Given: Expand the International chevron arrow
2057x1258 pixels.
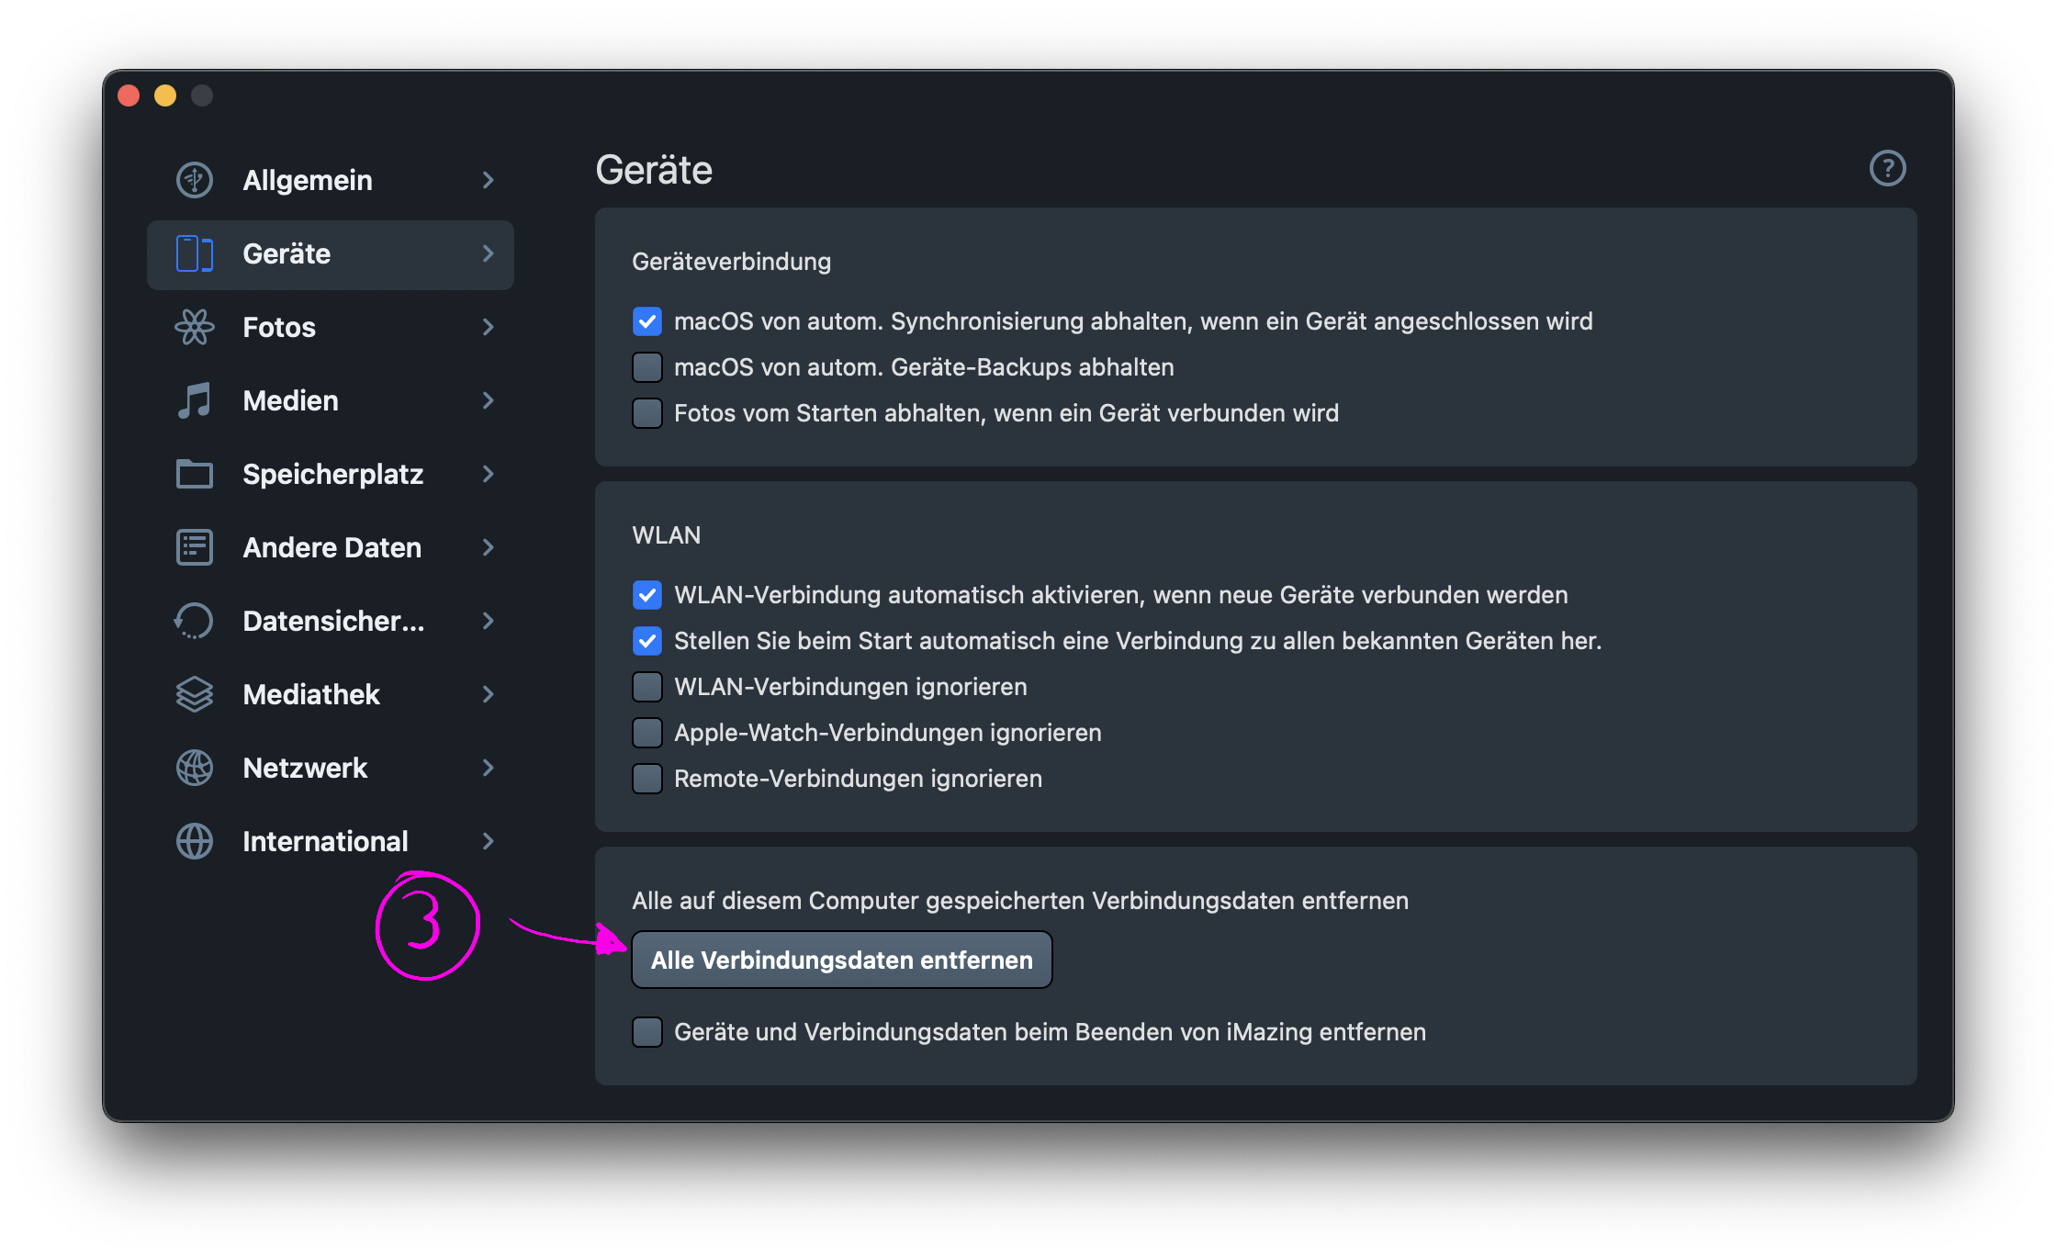Looking at the screenshot, I should pyautogui.click(x=489, y=841).
